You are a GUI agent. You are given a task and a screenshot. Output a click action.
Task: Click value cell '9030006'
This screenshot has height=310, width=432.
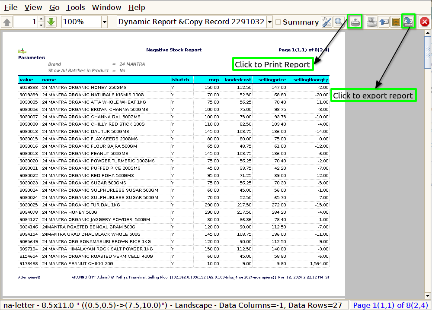[x=29, y=110]
